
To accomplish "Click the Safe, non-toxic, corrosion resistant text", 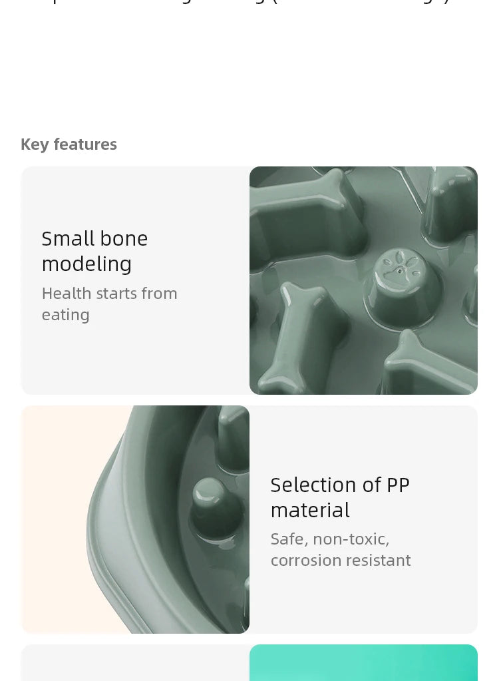I will [340, 549].
